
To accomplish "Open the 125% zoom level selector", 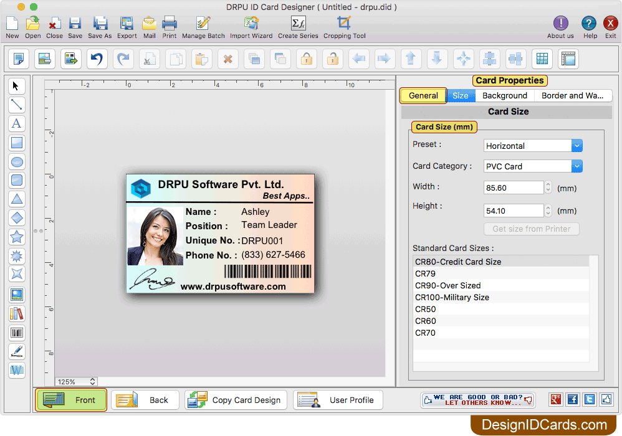I will click(x=76, y=382).
